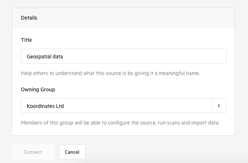Click into the Title input field
This screenshot has height=163, width=248.
coord(123,56)
